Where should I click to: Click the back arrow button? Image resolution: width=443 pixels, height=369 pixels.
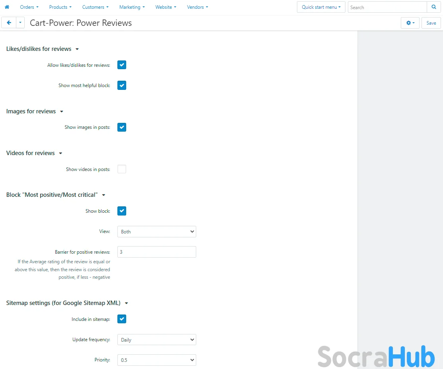(9, 23)
